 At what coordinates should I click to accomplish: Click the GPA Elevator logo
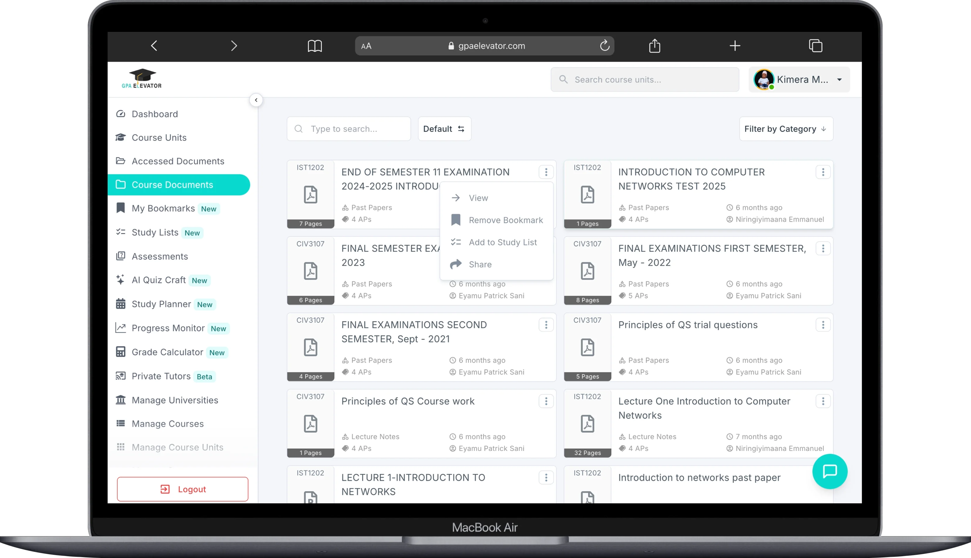[142, 79]
